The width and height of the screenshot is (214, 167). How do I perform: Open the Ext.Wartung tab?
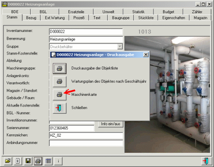click(55, 18)
